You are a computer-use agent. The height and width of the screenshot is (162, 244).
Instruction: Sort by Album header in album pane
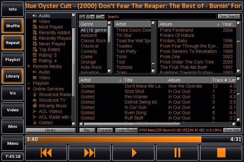click(x=189, y=24)
